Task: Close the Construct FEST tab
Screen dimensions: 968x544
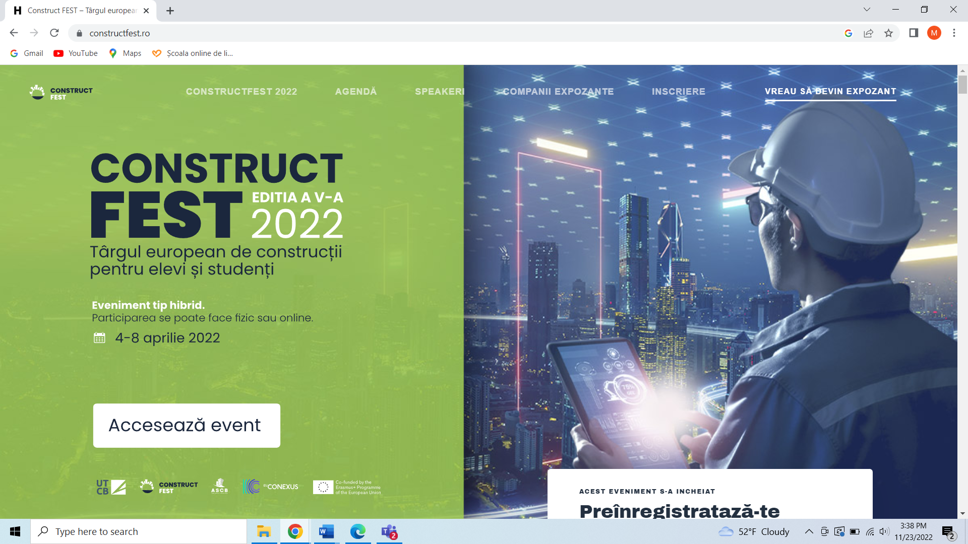Action: pyautogui.click(x=146, y=11)
